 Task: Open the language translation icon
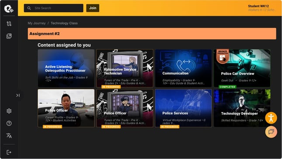click(x=9, y=135)
